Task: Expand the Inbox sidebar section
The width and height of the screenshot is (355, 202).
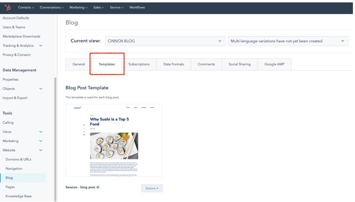Action: point(41,132)
